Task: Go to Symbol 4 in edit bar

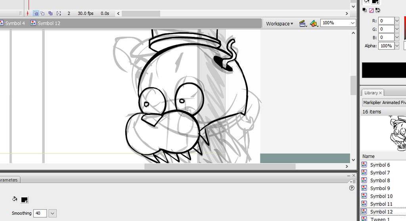Action: click(x=15, y=23)
